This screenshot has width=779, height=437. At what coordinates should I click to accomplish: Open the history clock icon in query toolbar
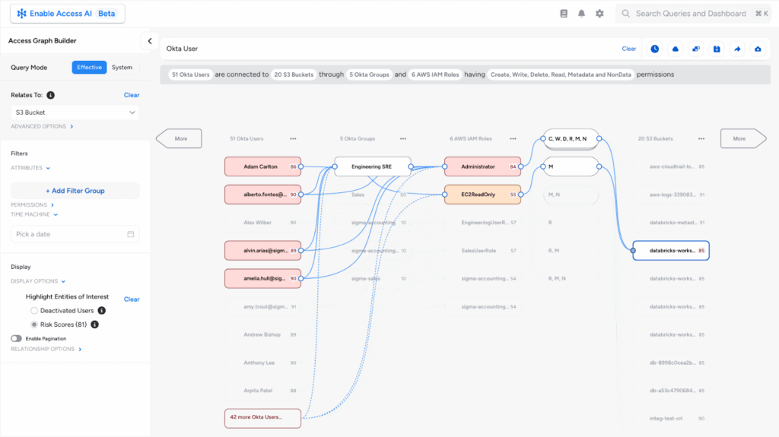click(x=654, y=49)
